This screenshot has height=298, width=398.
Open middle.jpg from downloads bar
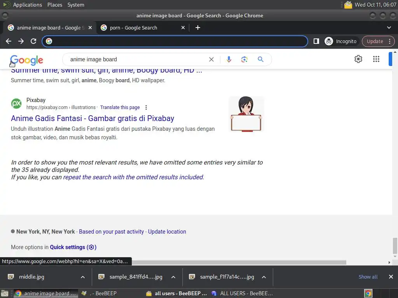point(31,277)
